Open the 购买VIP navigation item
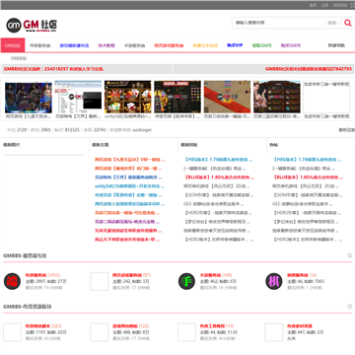Viewport: 355px width, 355px height. [235, 45]
